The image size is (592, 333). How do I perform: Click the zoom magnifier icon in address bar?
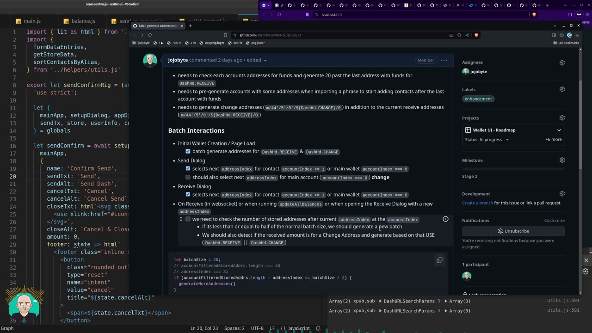tap(459, 35)
